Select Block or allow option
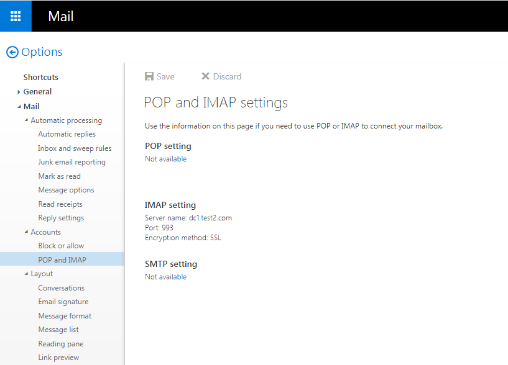Screen dimensions: 508x365 tap(61, 246)
